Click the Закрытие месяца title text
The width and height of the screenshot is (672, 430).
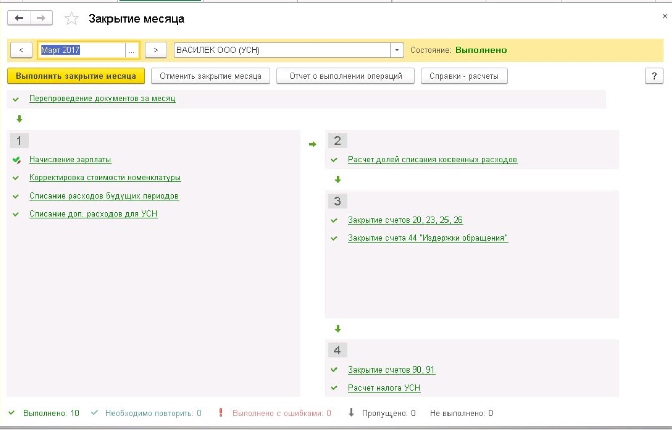click(136, 19)
